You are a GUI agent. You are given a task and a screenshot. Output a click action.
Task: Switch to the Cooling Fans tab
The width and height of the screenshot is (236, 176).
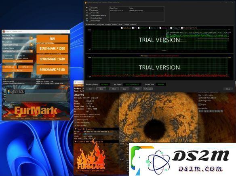pyautogui.click(x=100, y=24)
